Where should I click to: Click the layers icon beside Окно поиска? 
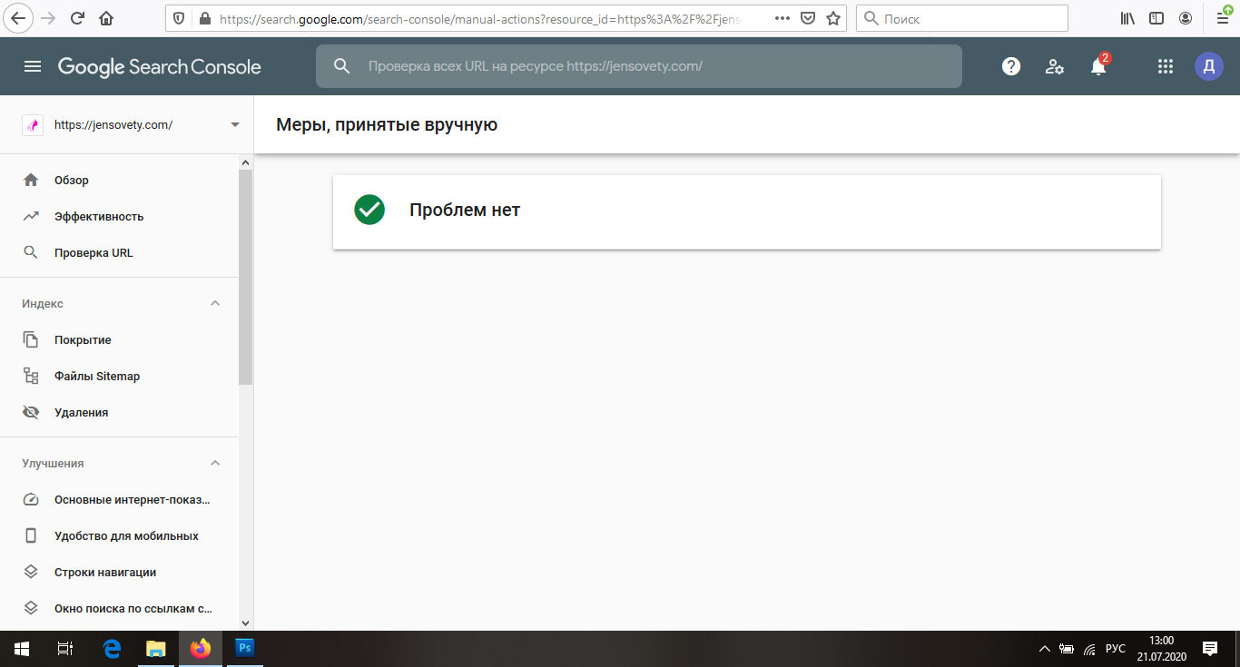point(31,608)
